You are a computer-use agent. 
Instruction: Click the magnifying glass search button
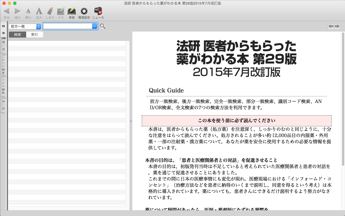point(102,26)
